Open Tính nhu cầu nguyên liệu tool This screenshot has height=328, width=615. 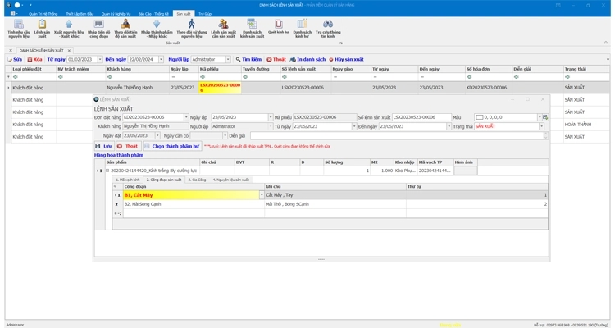click(x=18, y=29)
